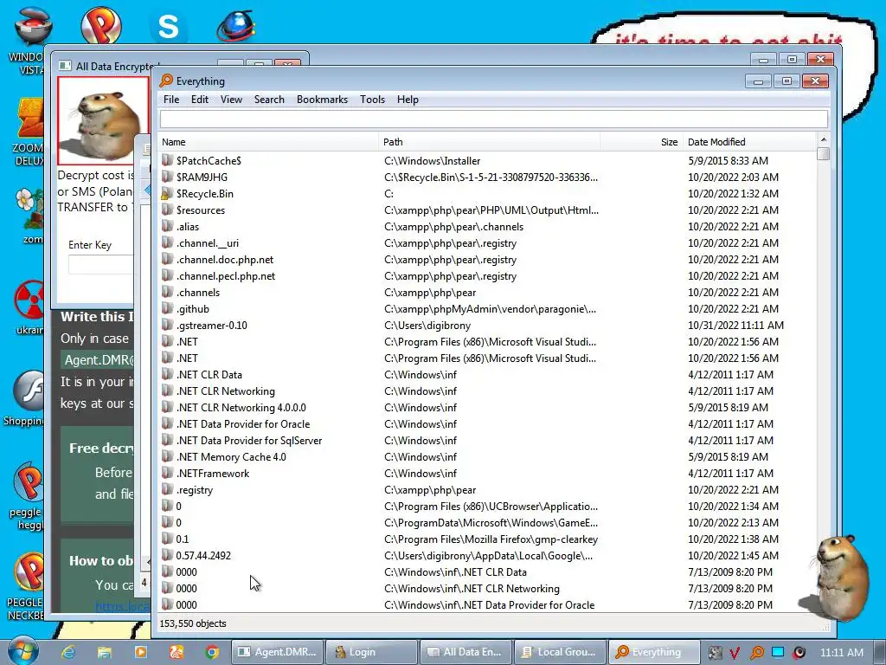The height and width of the screenshot is (665, 886).
Task: Open the Bookmarks menu
Action: coord(322,100)
